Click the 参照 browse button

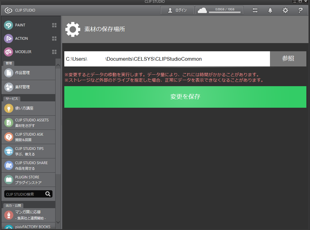point(288,59)
